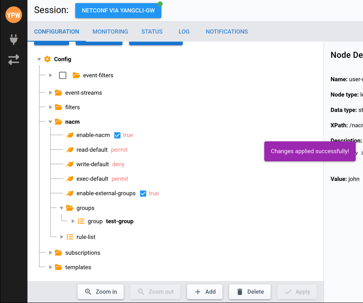Viewport: 363px width, 303px height.
Task: Click the event-filters folder icon
Action: 76,75
